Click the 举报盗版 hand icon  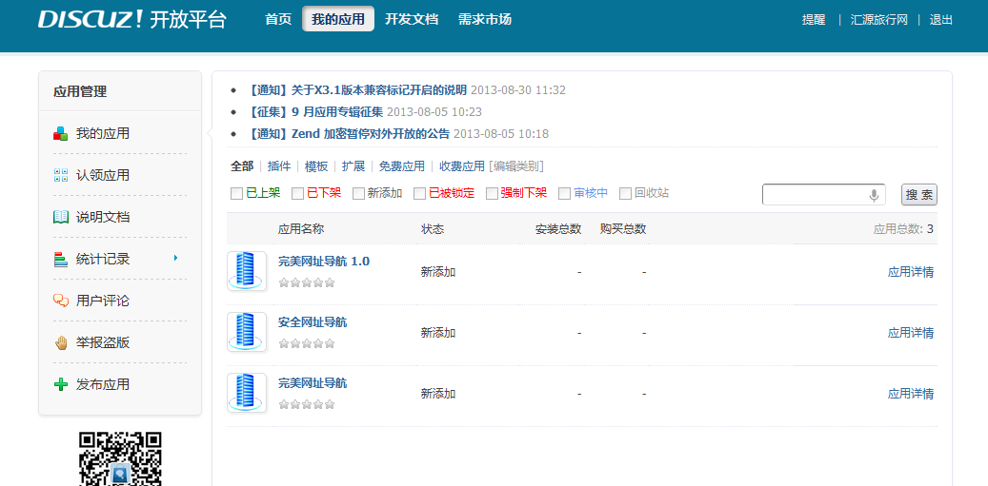pos(60,342)
